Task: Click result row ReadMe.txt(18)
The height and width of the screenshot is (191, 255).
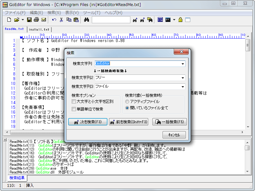Action: point(79,161)
